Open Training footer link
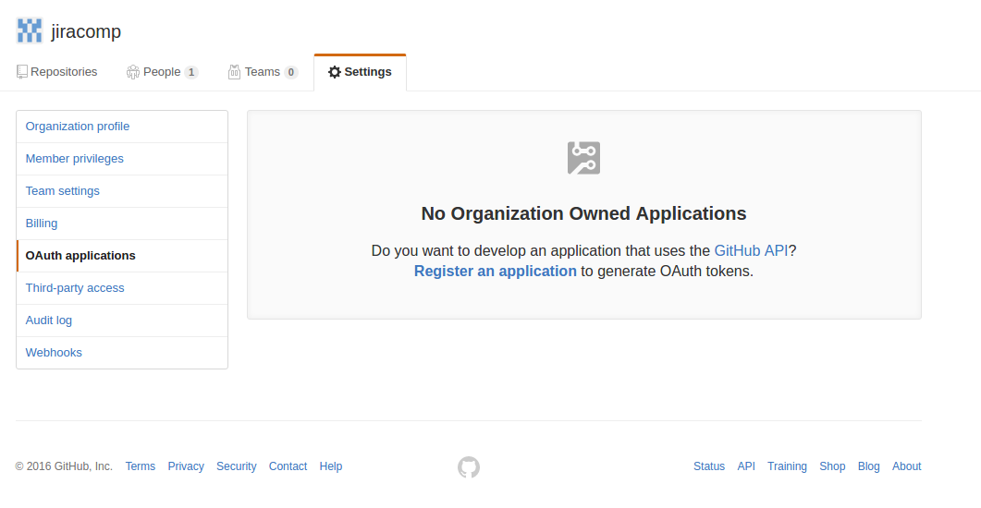This screenshot has height=508, width=981. click(787, 466)
